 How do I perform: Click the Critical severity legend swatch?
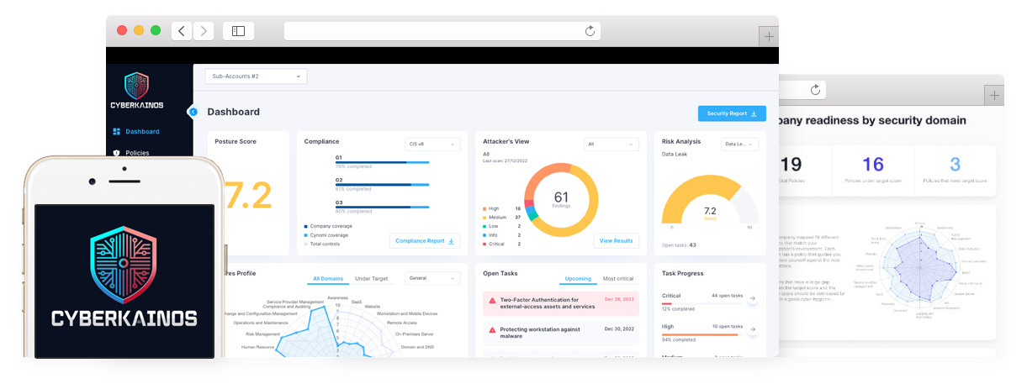pyautogui.click(x=484, y=244)
